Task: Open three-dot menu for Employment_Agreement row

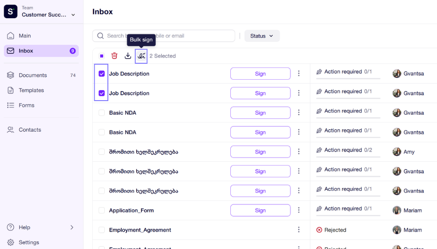Action: pos(299,229)
